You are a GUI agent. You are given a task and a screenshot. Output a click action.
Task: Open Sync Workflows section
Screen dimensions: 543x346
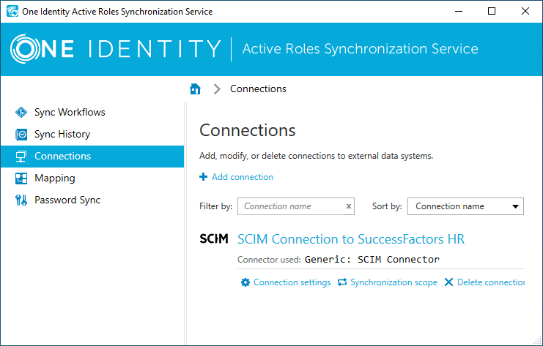click(x=70, y=113)
